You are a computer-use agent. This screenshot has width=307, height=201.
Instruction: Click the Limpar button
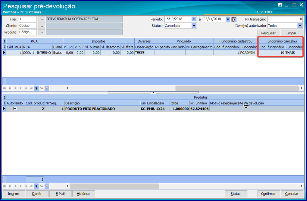click(292, 33)
